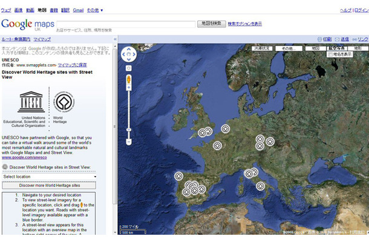The width and height of the screenshot is (369, 242).
Task: Open the easternmost World Heritage marker in Spain
Action: coord(201,189)
